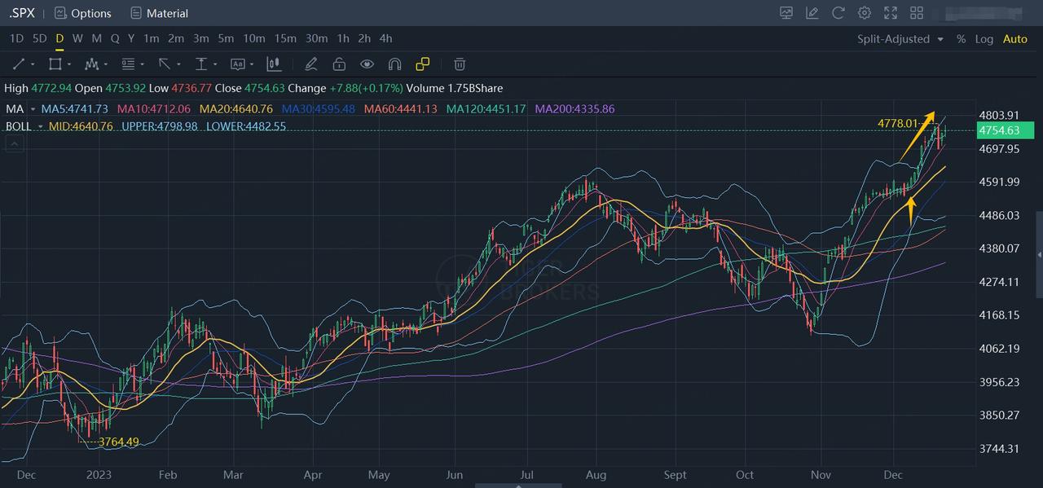Toggle drawing visibility with eye icon
Screen dimensions: 1043x488
[367, 64]
